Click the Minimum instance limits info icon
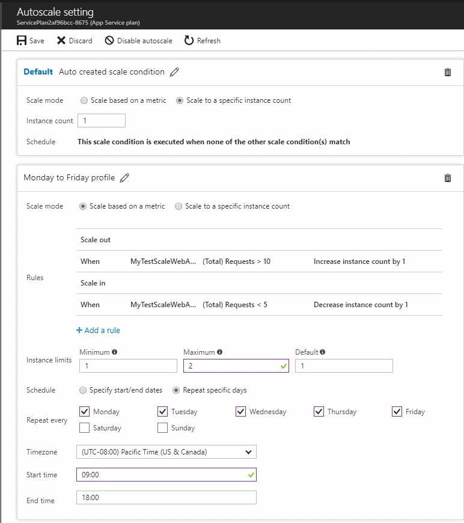This screenshot has width=464, height=523. (114, 352)
